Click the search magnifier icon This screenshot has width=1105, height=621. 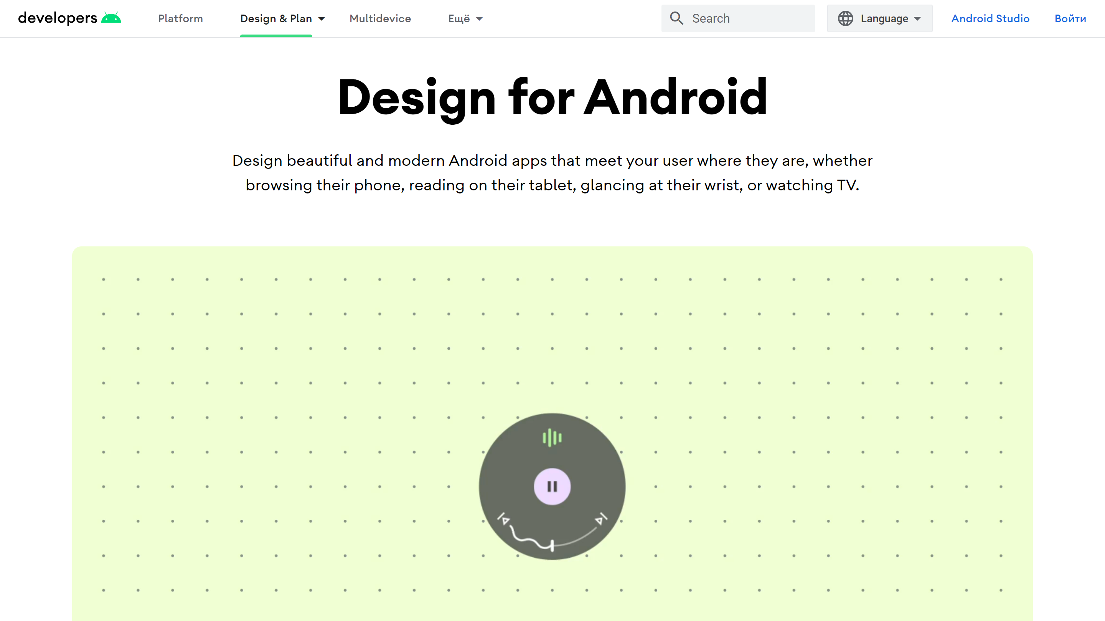[x=676, y=18]
